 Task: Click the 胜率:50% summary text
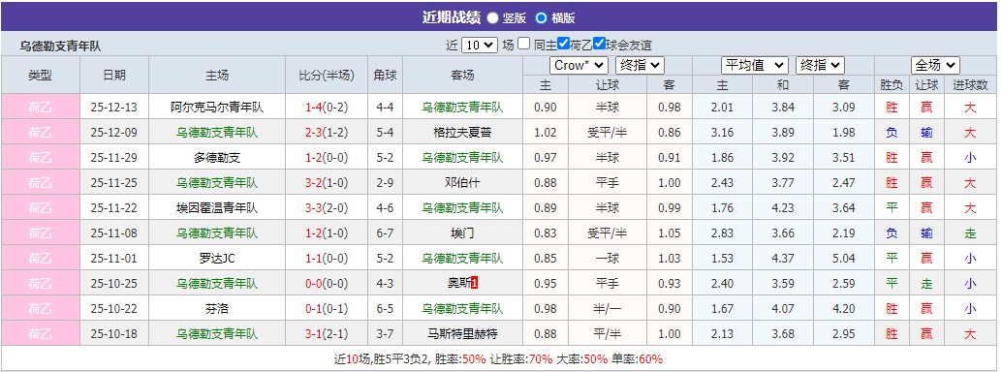point(460,358)
